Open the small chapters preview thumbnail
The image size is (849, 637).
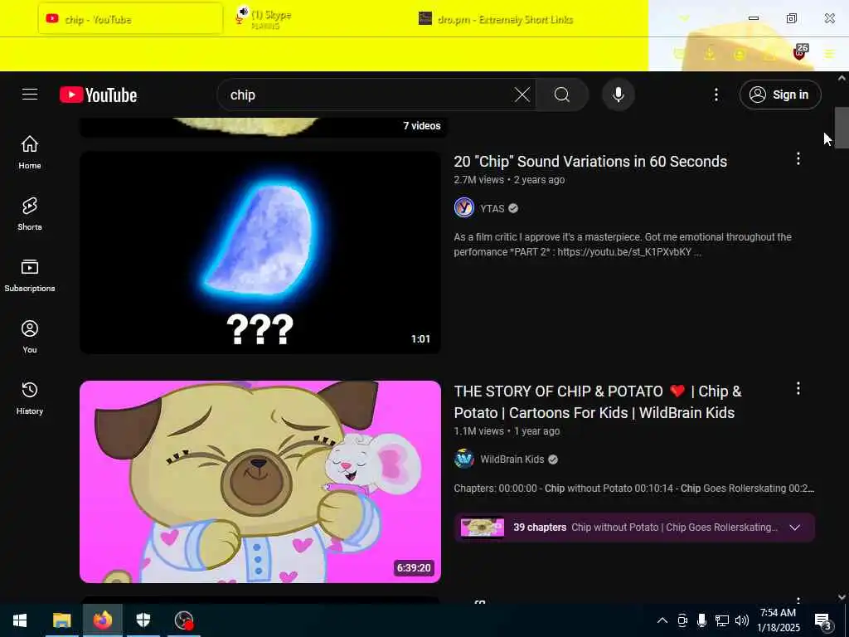482,528
